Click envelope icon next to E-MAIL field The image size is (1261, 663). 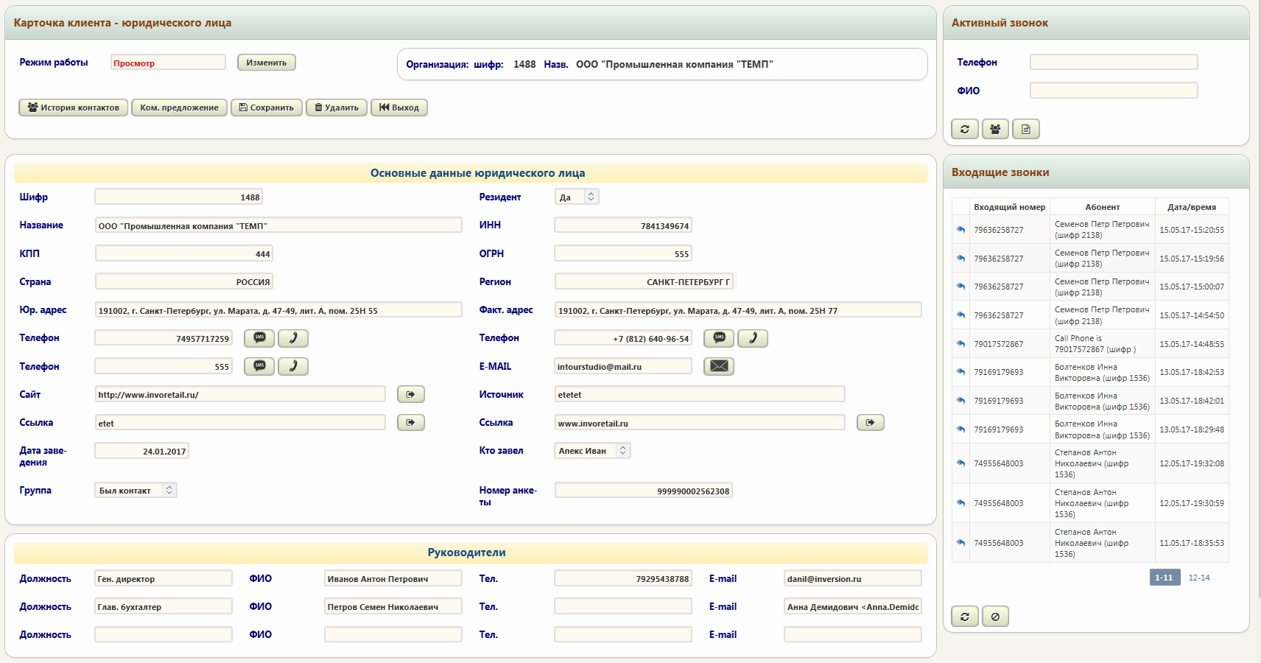[x=718, y=366]
